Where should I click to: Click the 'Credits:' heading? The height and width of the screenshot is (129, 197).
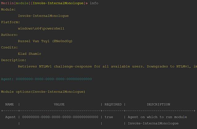[x=9, y=47]
